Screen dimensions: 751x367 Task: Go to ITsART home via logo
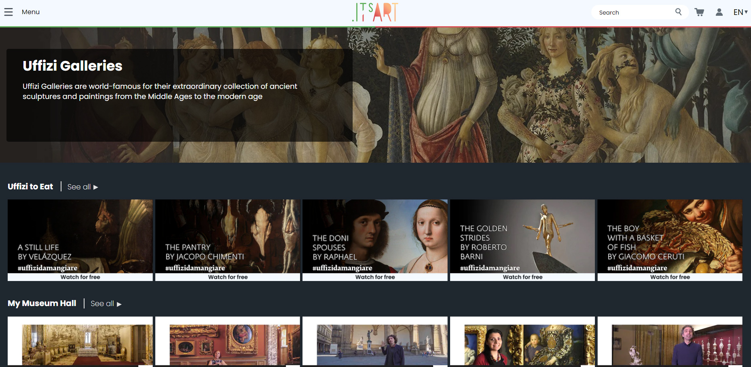point(375,12)
